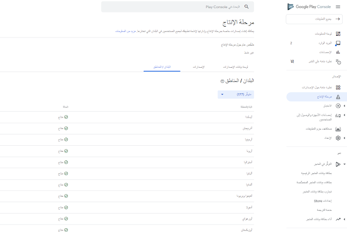Open the Inbox (البريد الوارد) sidebar label
The width and height of the screenshot is (347, 232).
point(325,43)
